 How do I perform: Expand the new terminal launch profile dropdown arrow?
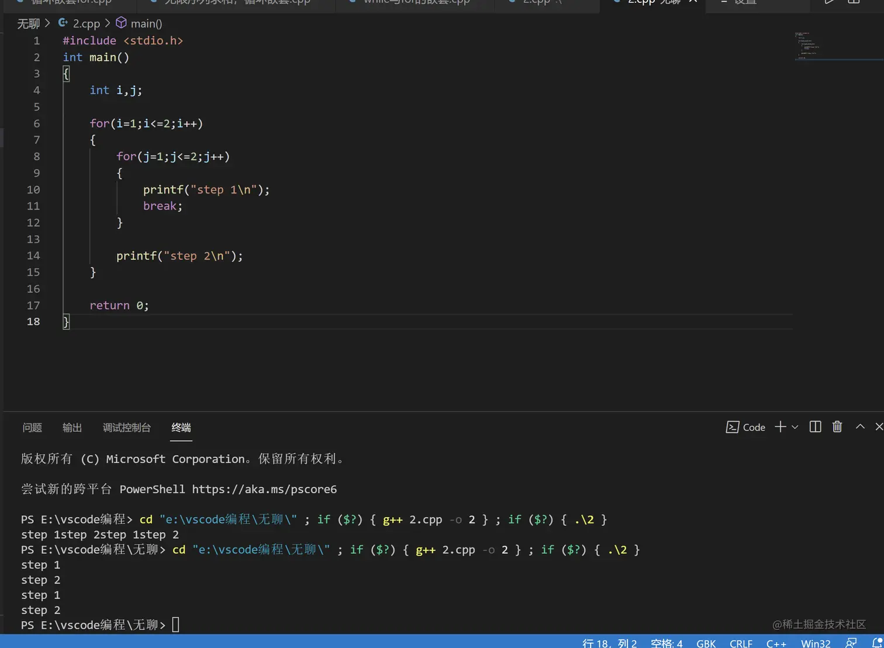pos(795,427)
